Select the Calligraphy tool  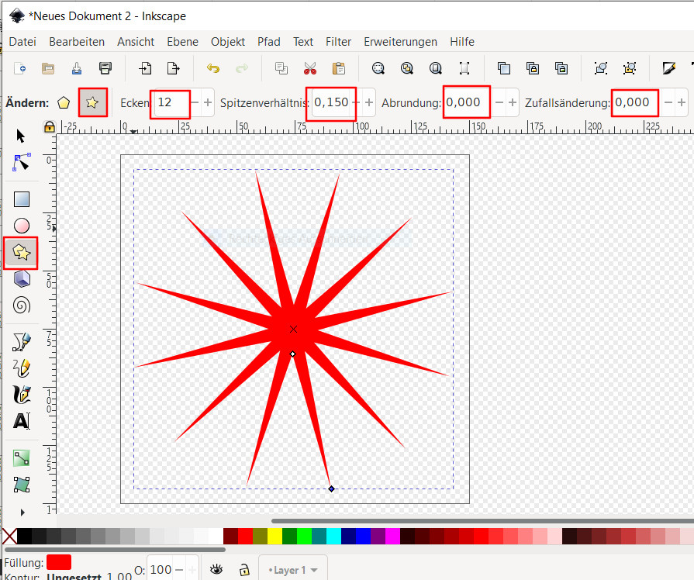(21, 395)
